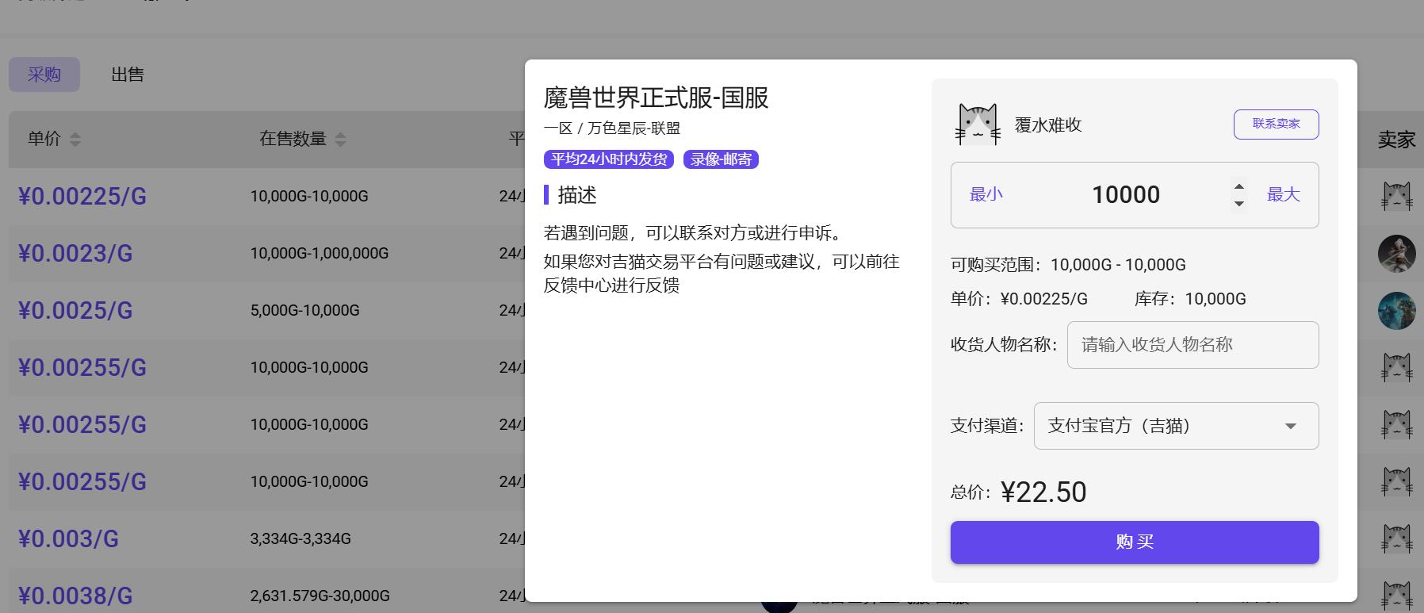
Task: Switch to the 采购 tab
Action: [x=44, y=75]
